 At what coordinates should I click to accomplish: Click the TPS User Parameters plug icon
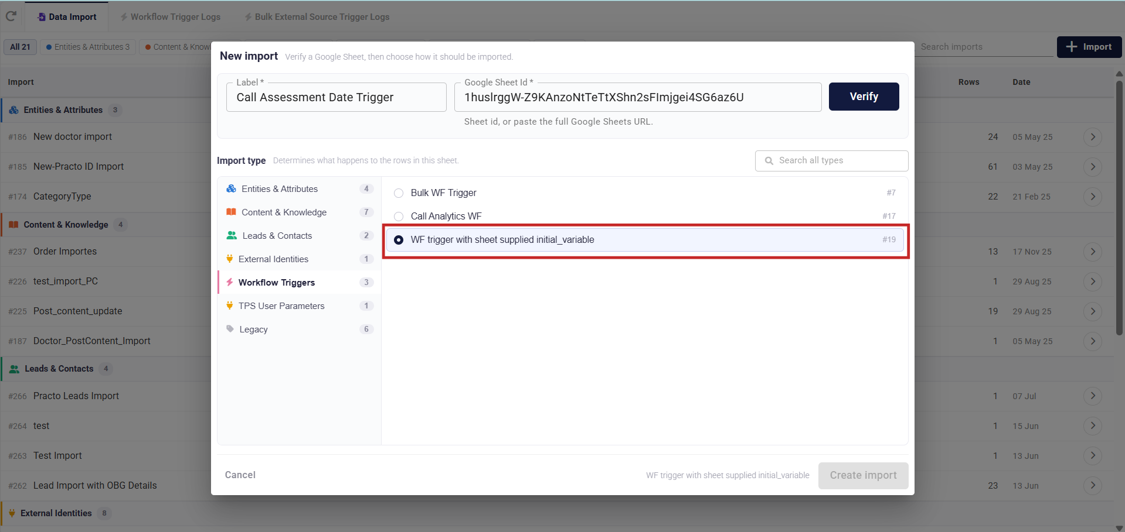(230, 306)
